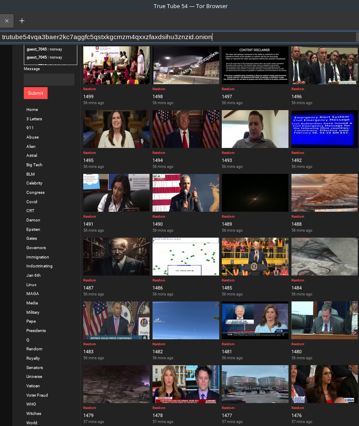Open smoke plume video 1488 thumbnail

tap(325, 193)
